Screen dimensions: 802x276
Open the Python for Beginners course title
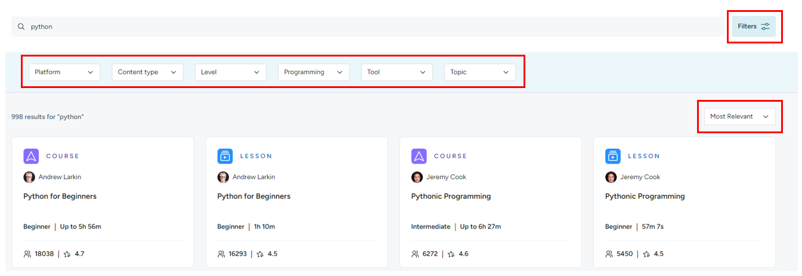[60, 196]
